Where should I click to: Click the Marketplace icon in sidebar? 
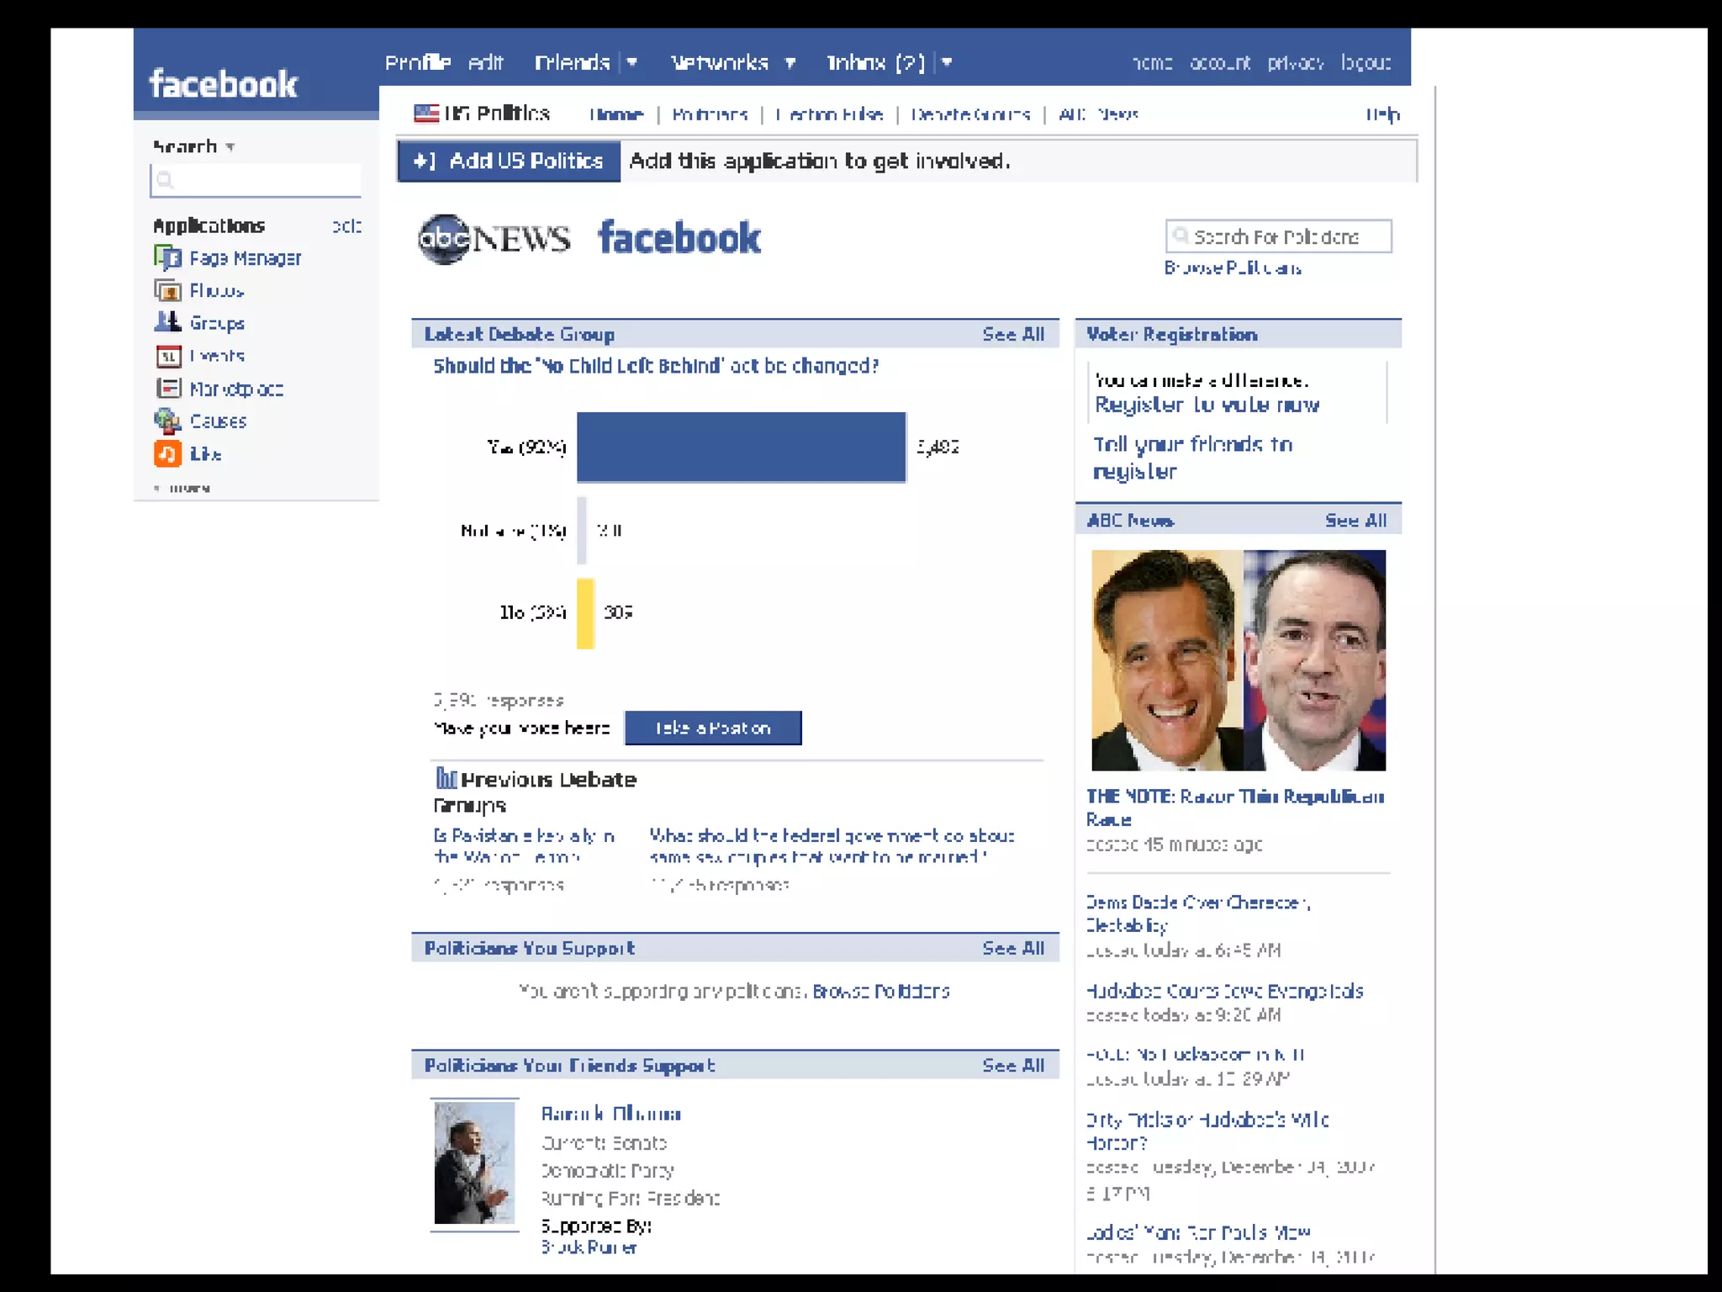click(x=168, y=389)
